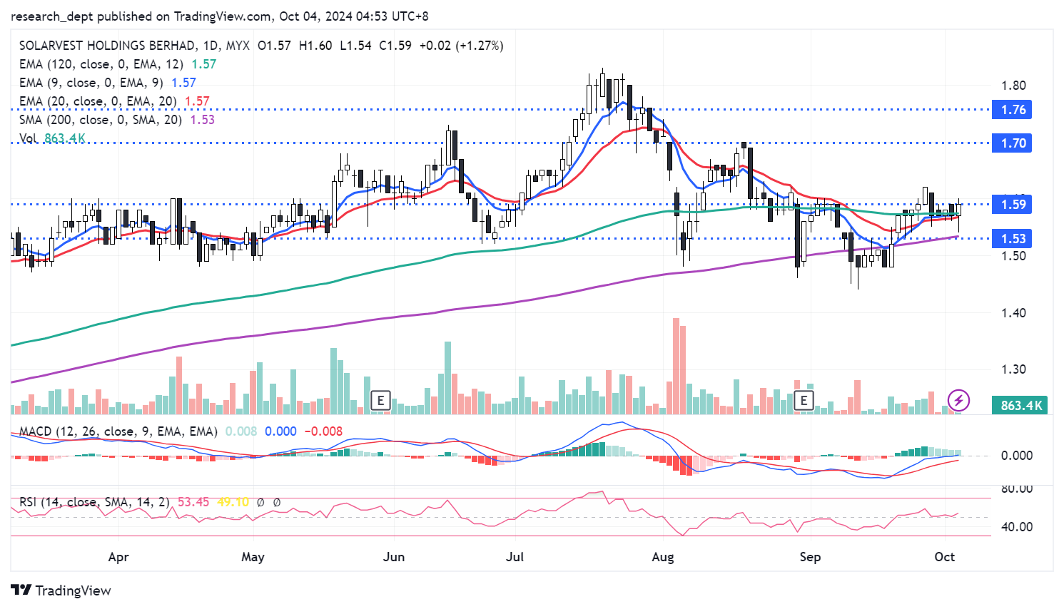This screenshot has width=1064, height=609.
Task: Select the EMA 120 indicator legend
Action: coord(101,64)
